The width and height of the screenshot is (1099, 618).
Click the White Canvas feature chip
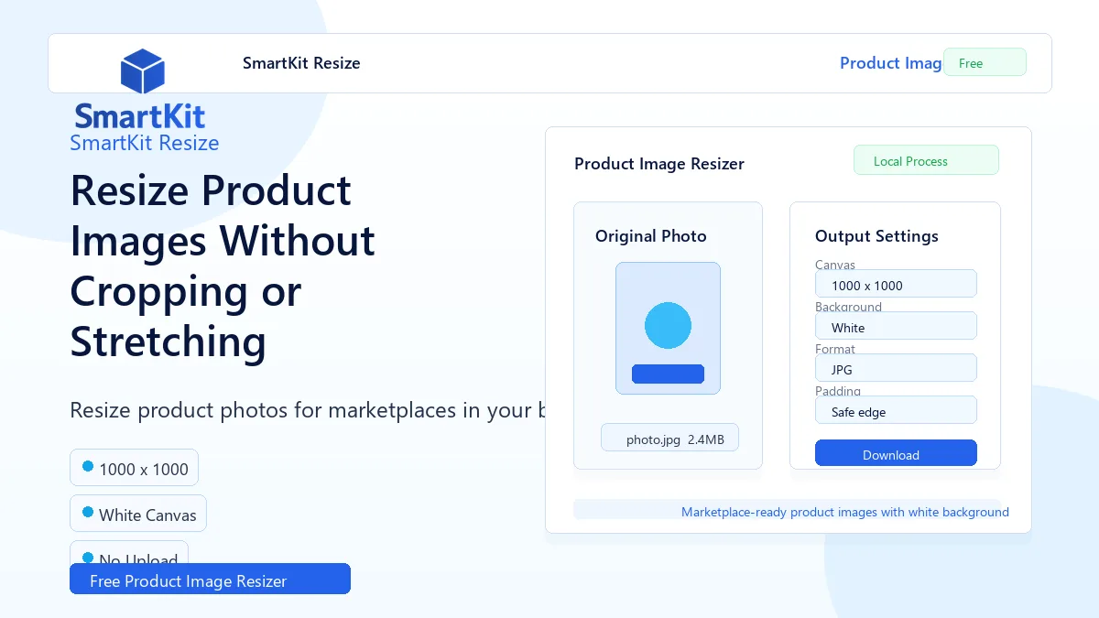click(x=138, y=514)
